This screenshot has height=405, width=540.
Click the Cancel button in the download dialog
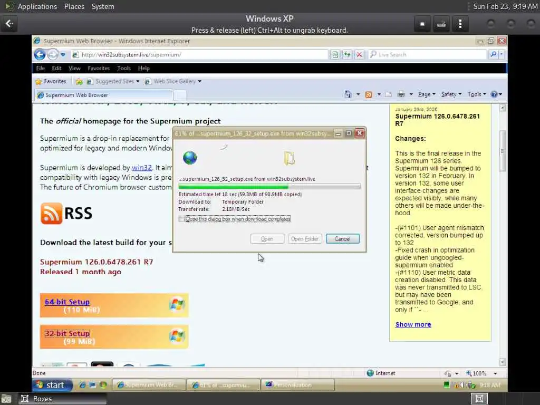coord(343,239)
